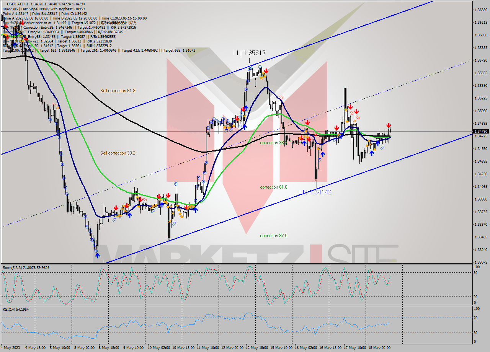Click the 'Sell correction 61.8' label
The width and height of the screenshot is (490, 352).
118,91
